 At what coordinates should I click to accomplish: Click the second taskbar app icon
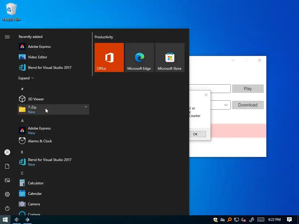[x=27, y=220]
